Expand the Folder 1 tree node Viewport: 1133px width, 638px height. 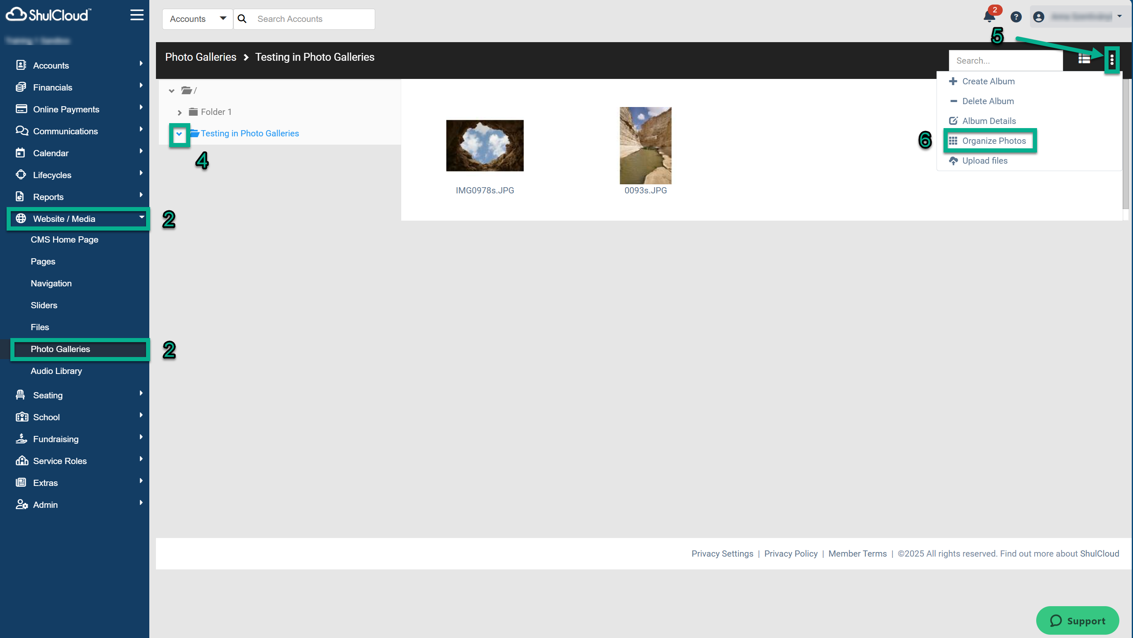pos(180,112)
